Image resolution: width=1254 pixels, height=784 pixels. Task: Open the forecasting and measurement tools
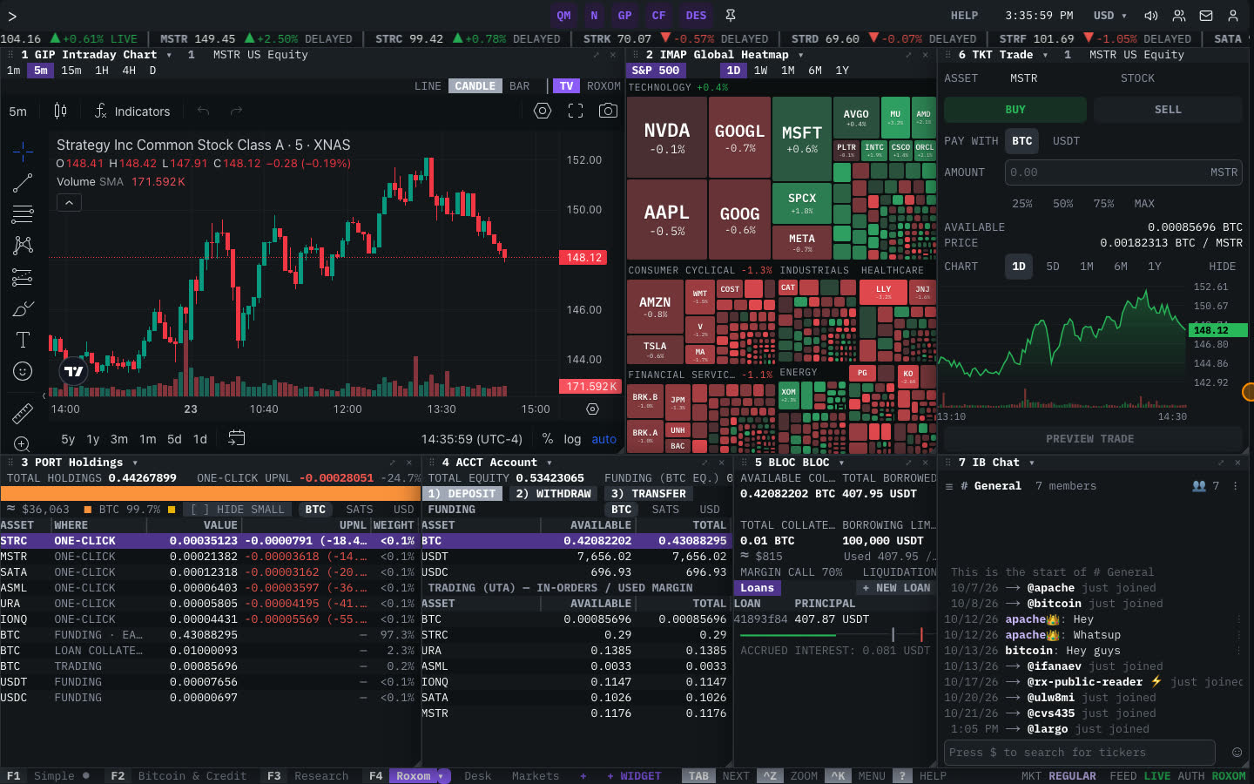click(x=23, y=278)
